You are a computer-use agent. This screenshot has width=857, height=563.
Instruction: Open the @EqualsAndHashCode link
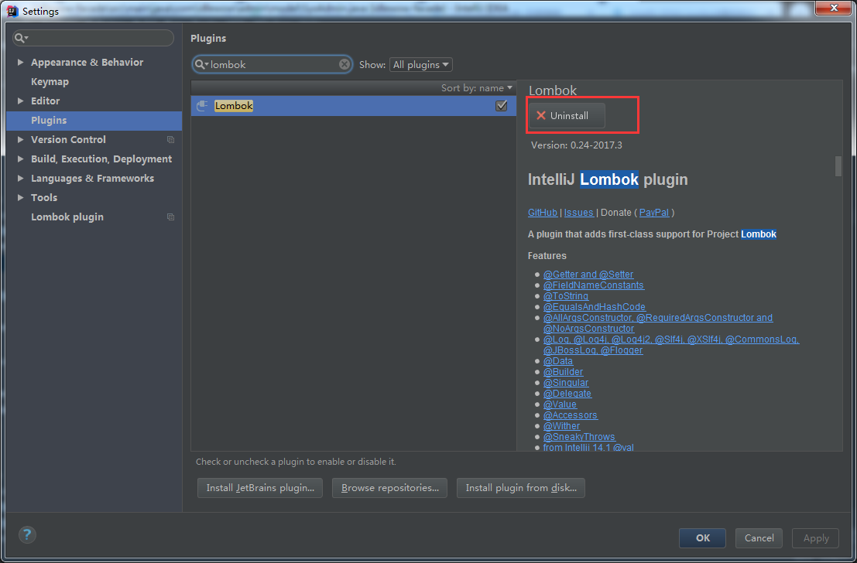coord(594,308)
